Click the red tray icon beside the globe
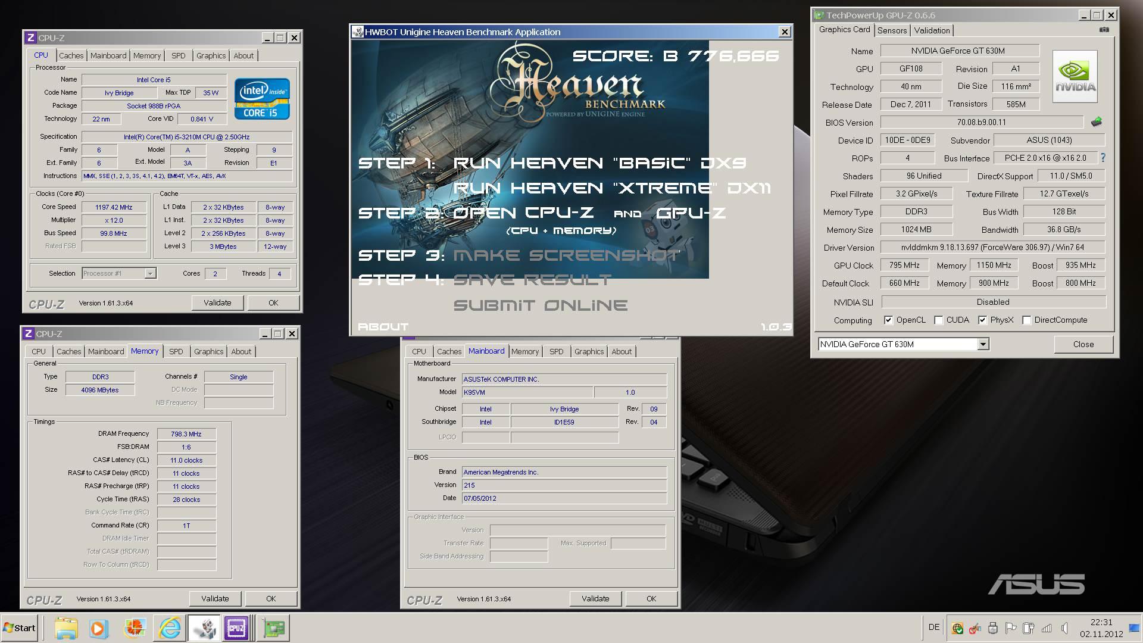The width and height of the screenshot is (1143, 643). (975, 628)
